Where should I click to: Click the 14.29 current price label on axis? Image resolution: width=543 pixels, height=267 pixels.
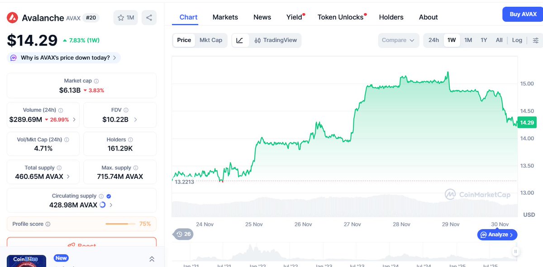coord(527,122)
